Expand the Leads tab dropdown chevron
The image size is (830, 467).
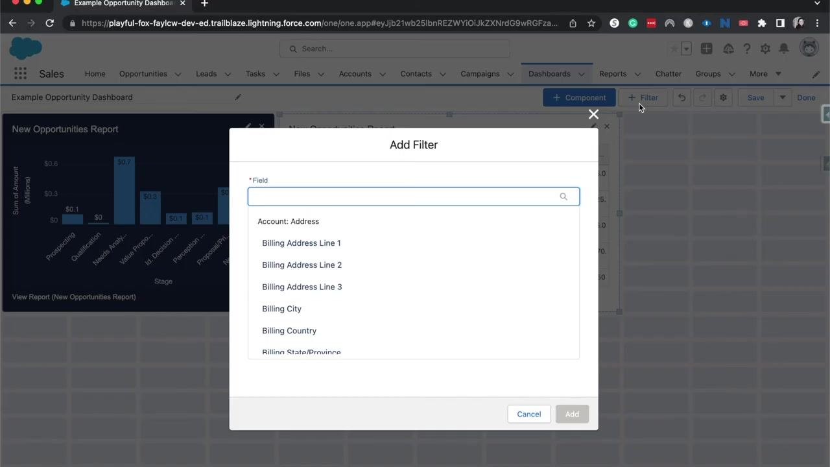pos(228,74)
